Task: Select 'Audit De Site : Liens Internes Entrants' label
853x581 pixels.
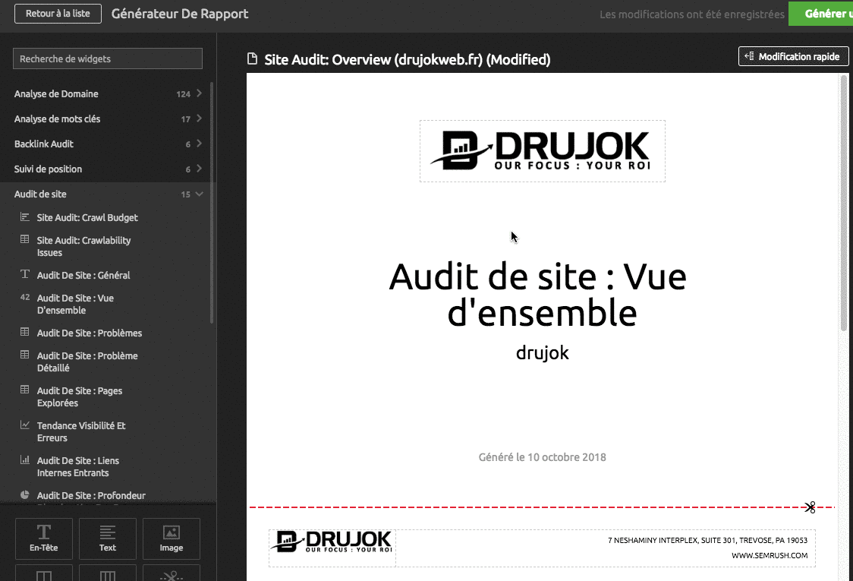Action: [x=78, y=466]
